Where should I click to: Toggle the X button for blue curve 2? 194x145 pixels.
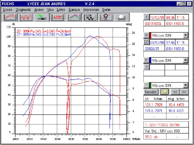[146, 60]
